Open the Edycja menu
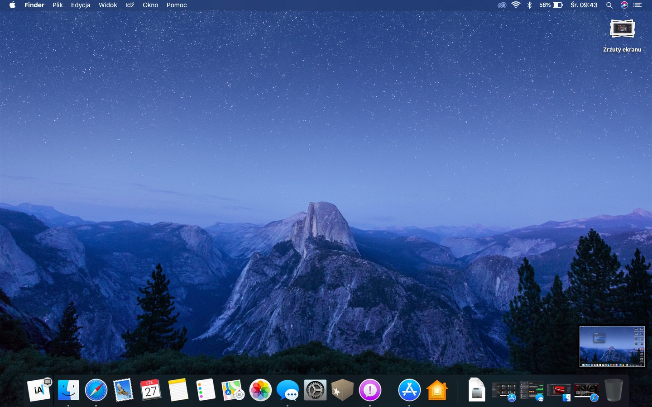652x407 pixels. coord(81,5)
